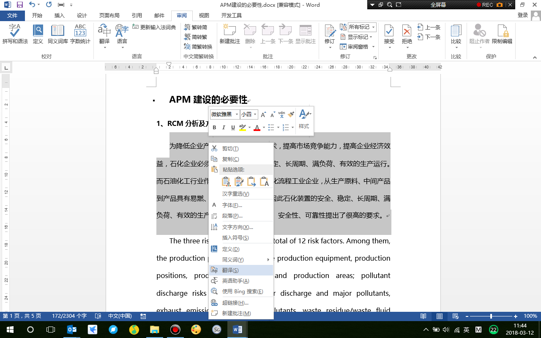Increase font size in mini toolbar

263,114
